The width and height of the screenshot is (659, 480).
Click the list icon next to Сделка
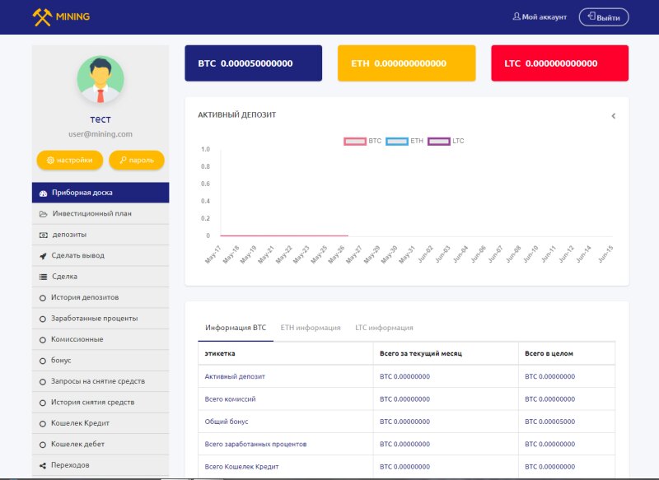click(x=43, y=277)
